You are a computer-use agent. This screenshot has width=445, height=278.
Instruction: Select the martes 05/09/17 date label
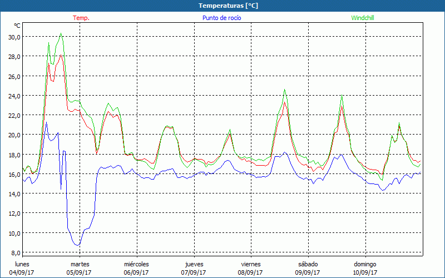click(x=80, y=268)
